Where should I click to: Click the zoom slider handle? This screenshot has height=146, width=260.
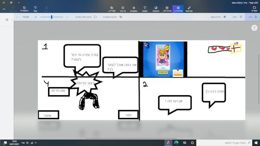pos(52,17)
